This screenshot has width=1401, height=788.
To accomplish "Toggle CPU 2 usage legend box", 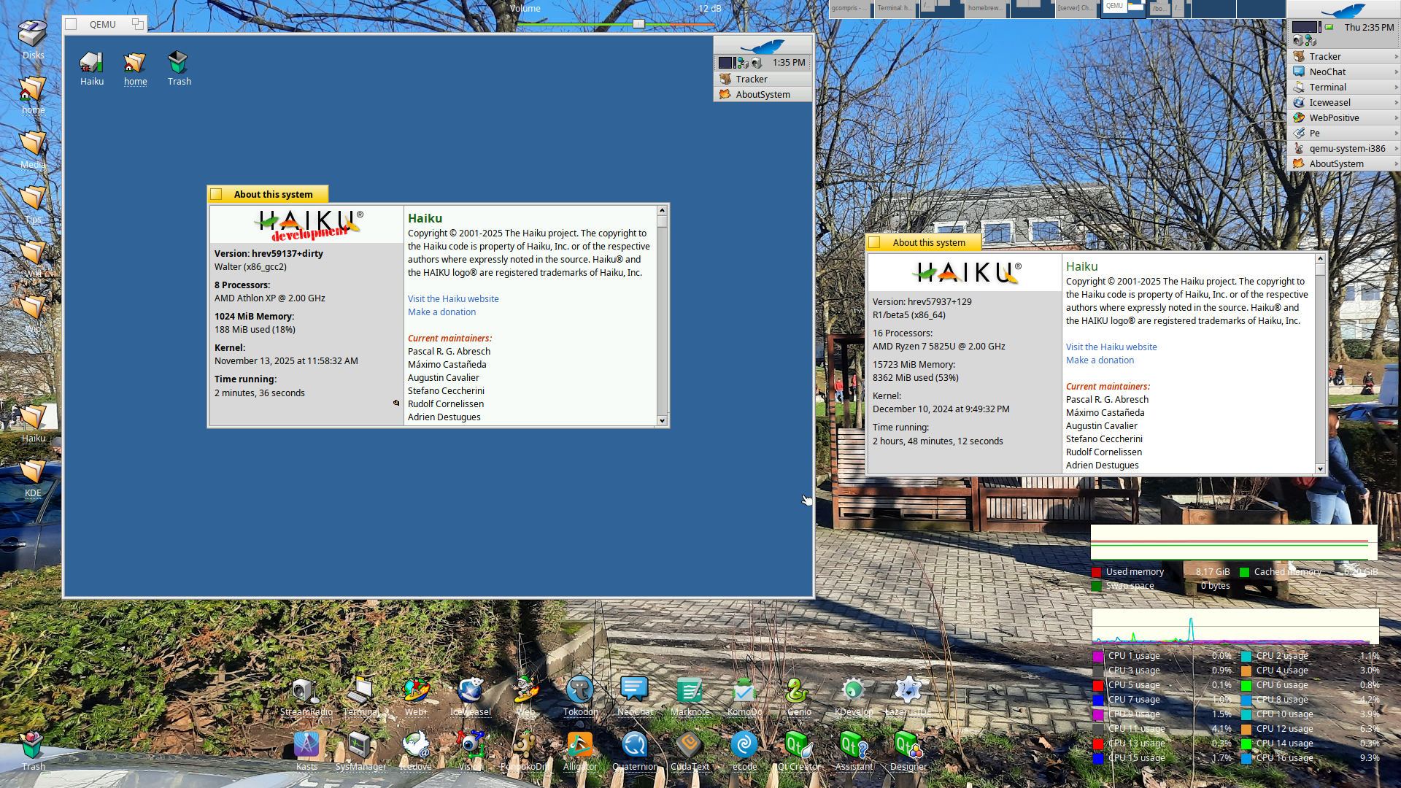I will tap(1246, 656).
